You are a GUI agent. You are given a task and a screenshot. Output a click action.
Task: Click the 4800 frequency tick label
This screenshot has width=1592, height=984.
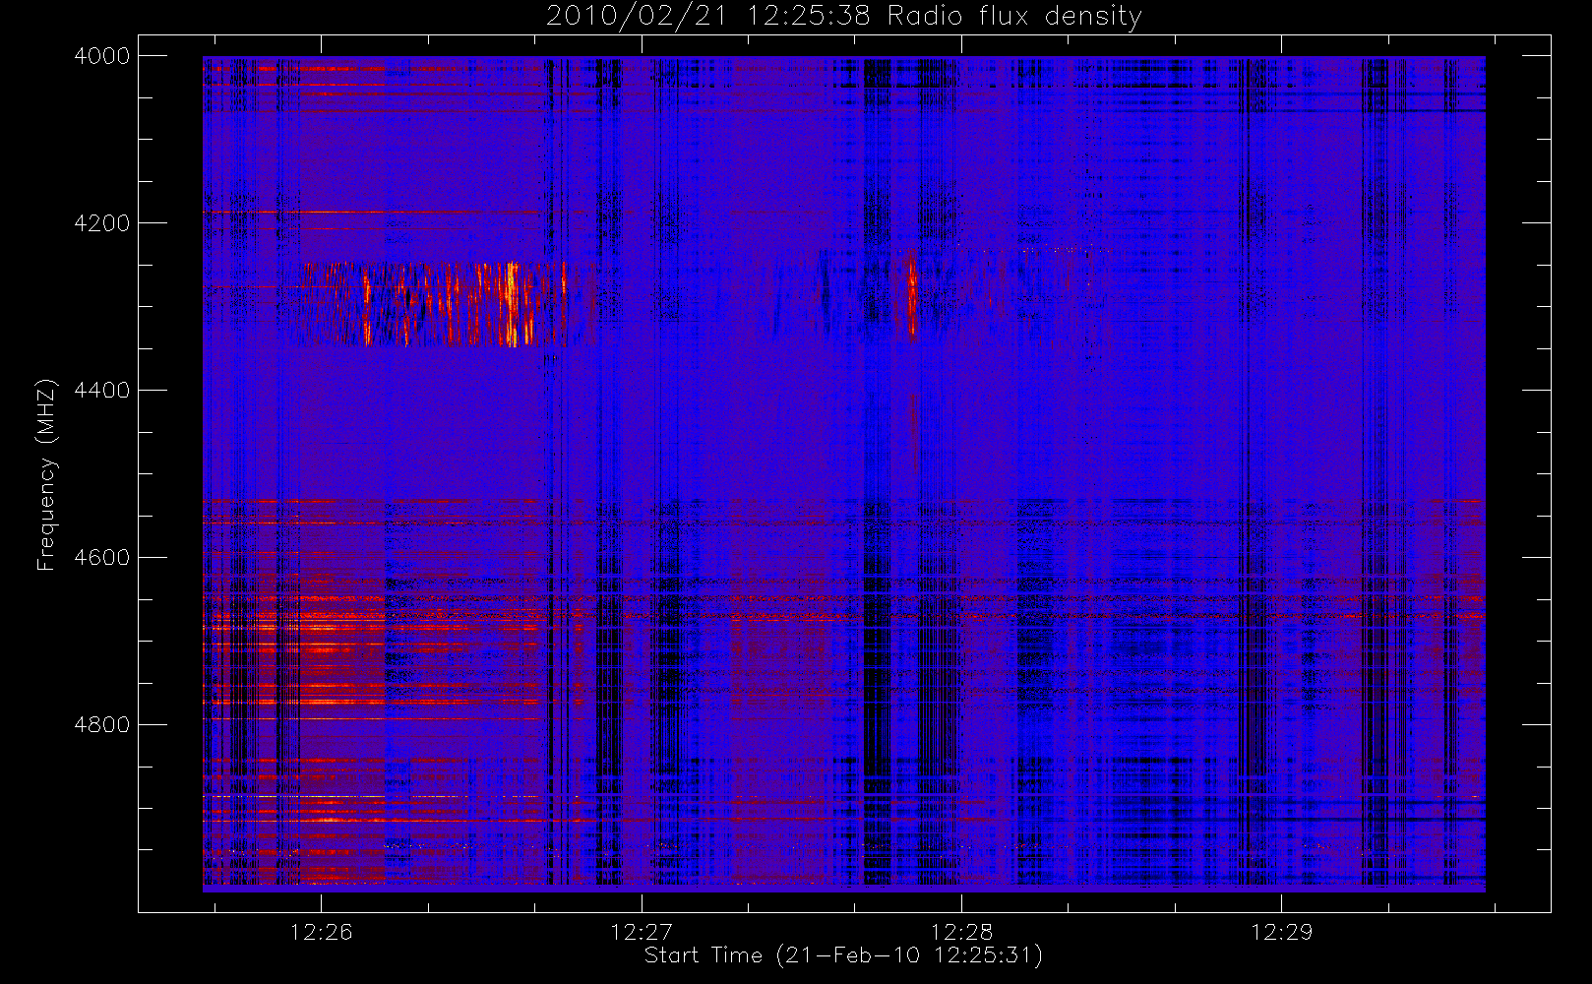coord(102,725)
